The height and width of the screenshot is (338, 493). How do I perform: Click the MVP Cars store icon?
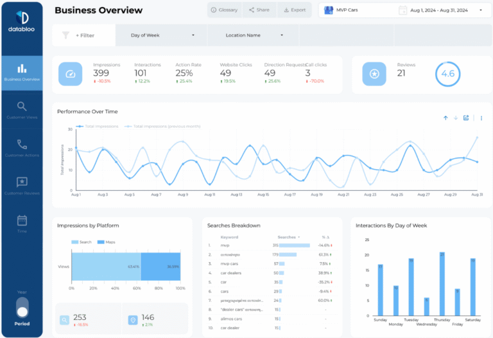click(329, 10)
